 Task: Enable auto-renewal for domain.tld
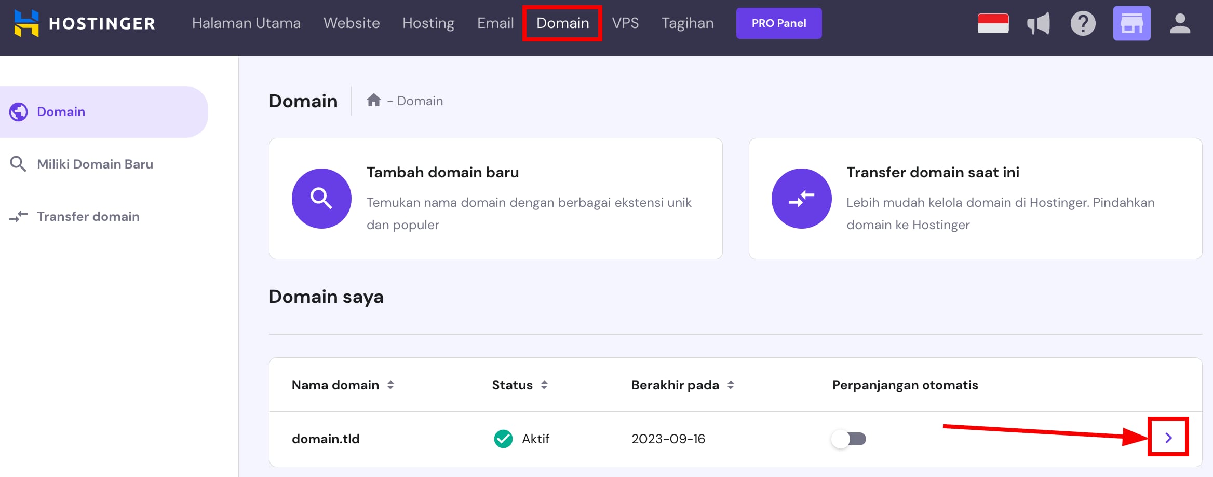pos(850,439)
